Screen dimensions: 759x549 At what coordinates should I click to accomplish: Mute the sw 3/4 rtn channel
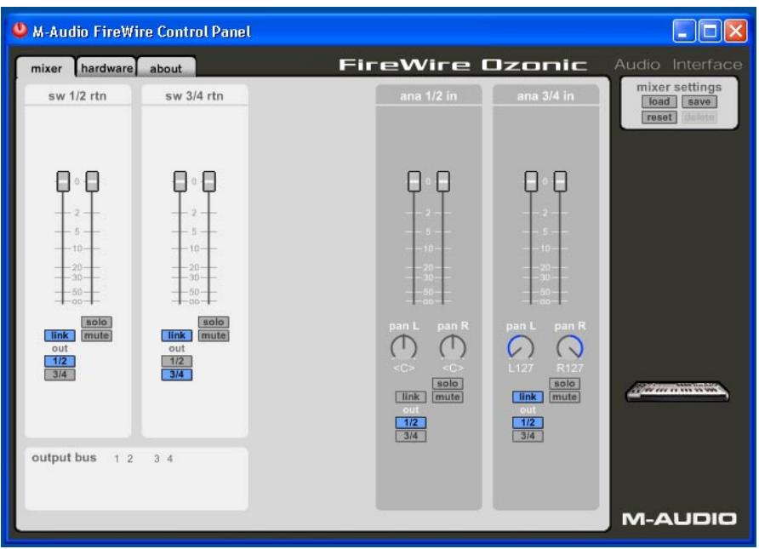(214, 335)
